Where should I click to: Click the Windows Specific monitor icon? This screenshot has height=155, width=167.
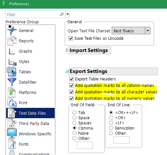12,134
